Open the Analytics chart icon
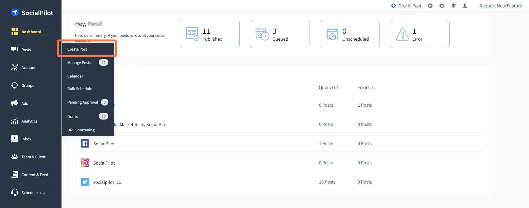The image size is (529, 208). pos(15,121)
